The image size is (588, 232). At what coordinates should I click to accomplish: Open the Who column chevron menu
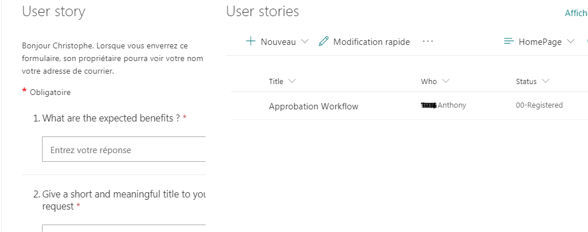(x=446, y=81)
